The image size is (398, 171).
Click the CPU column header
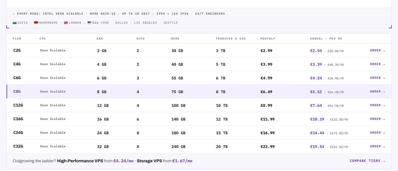(x=42, y=39)
